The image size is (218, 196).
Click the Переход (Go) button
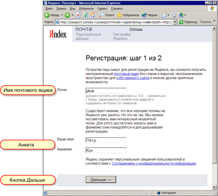point(188,22)
